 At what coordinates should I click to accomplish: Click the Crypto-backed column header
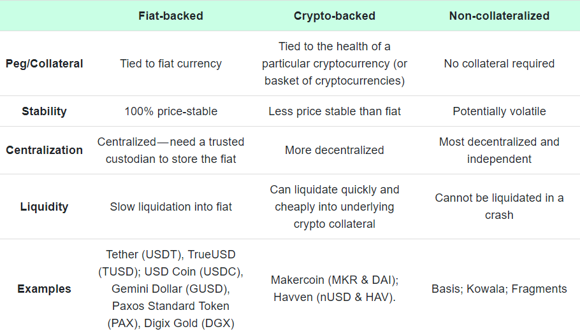pyautogui.click(x=335, y=16)
